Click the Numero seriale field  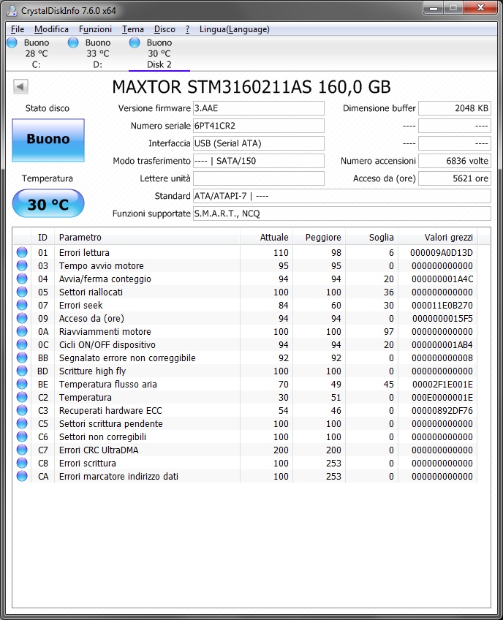pyautogui.click(x=258, y=126)
